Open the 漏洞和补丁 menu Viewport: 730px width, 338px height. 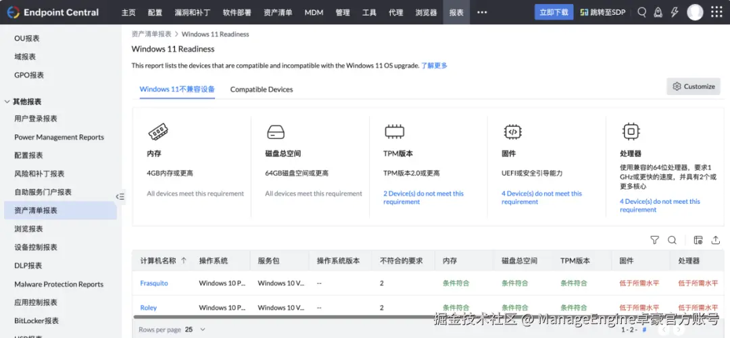point(192,13)
